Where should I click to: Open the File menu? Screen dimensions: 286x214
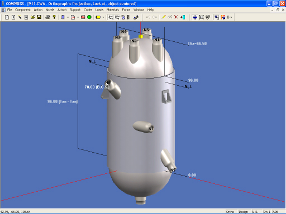(x=9, y=10)
